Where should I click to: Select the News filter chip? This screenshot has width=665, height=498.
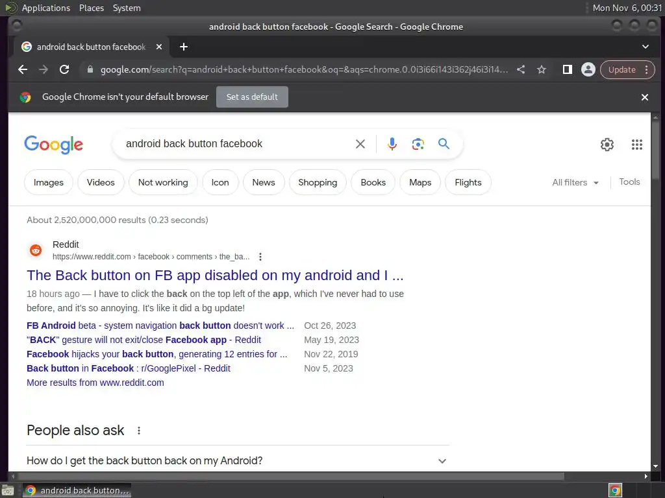[264, 182]
